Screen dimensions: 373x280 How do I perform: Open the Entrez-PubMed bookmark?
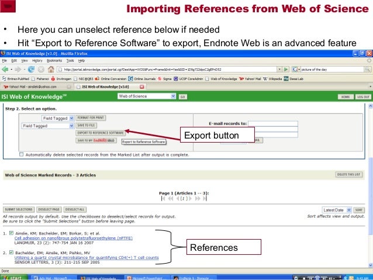click(x=16, y=79)
